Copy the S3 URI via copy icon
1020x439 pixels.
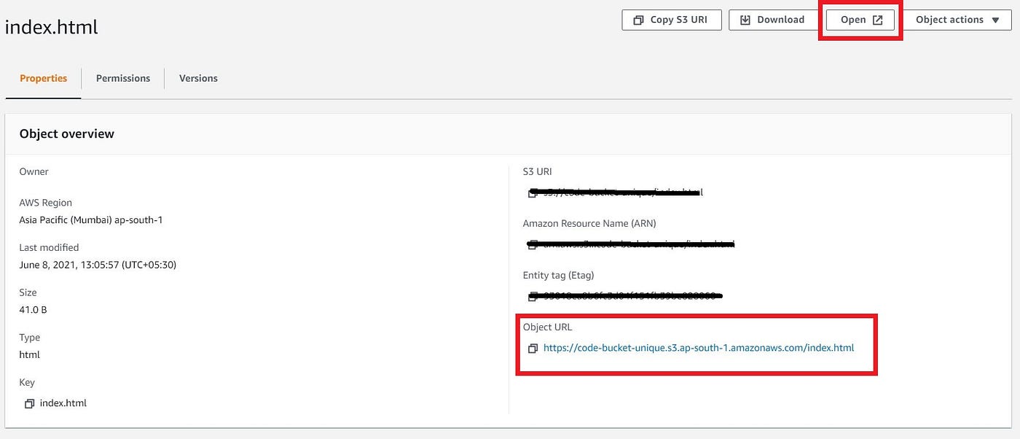533,193
